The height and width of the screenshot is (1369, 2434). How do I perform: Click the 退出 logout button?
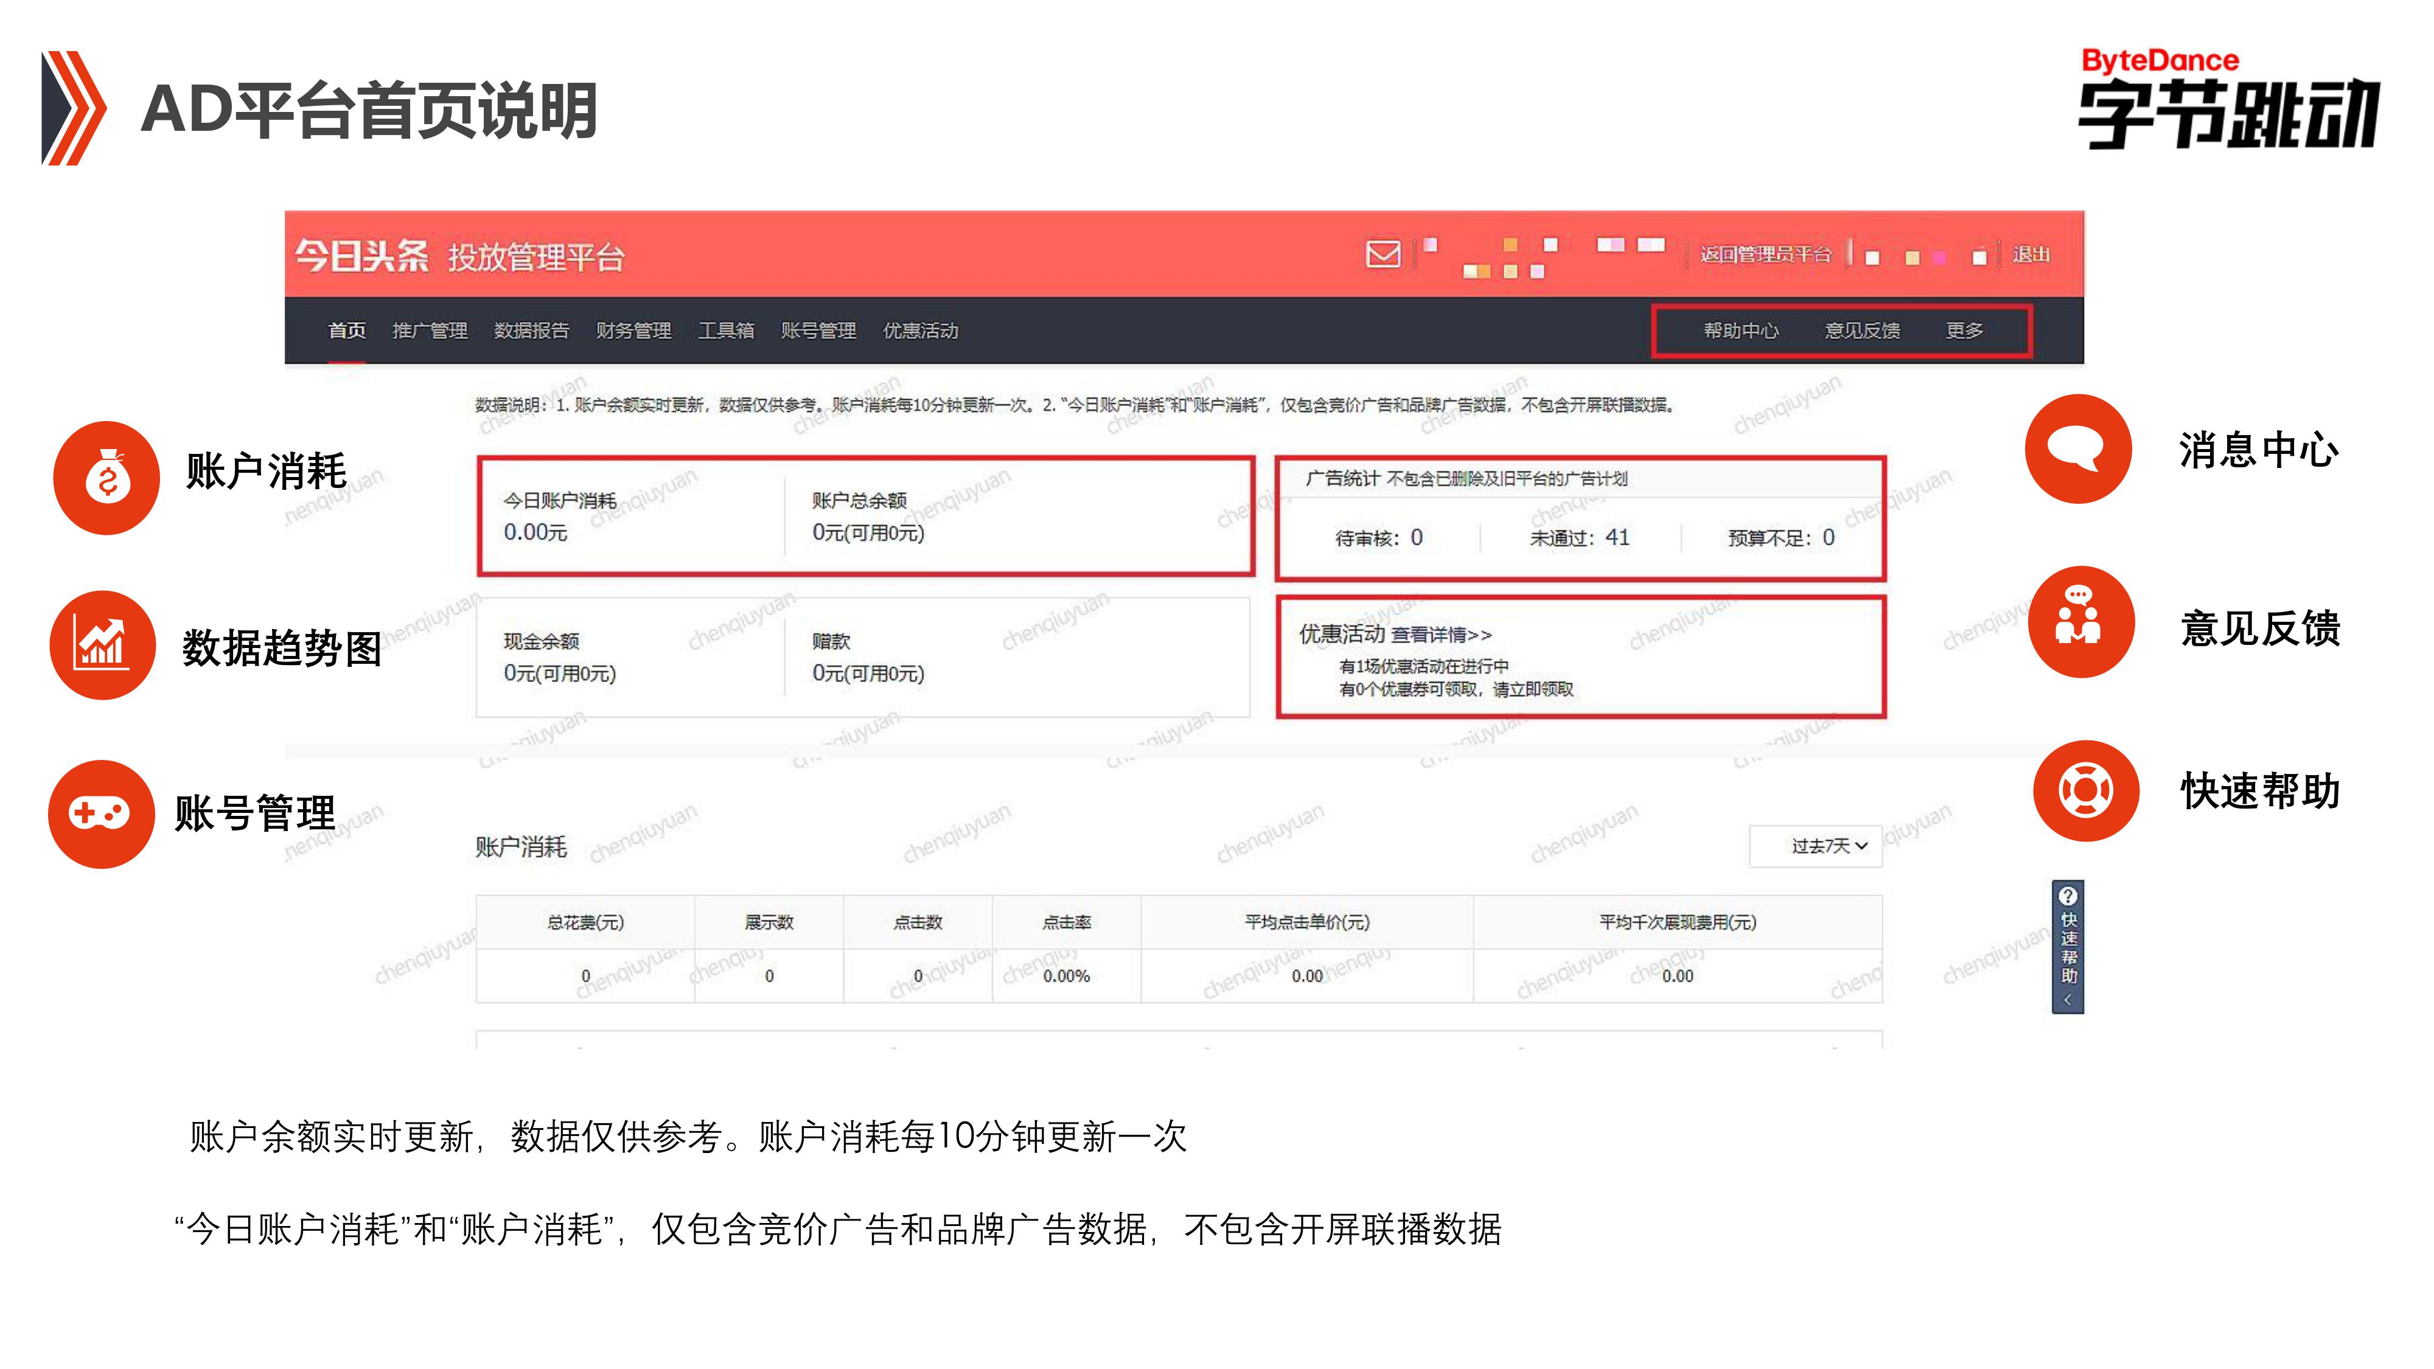(x=2031, y=254)
